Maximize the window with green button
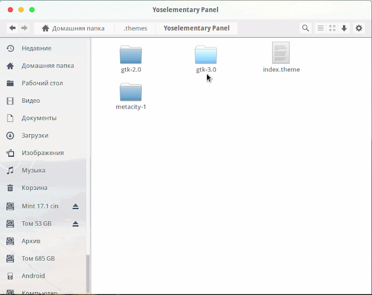Viewport: 372px width, 295px height. [32, 10]
